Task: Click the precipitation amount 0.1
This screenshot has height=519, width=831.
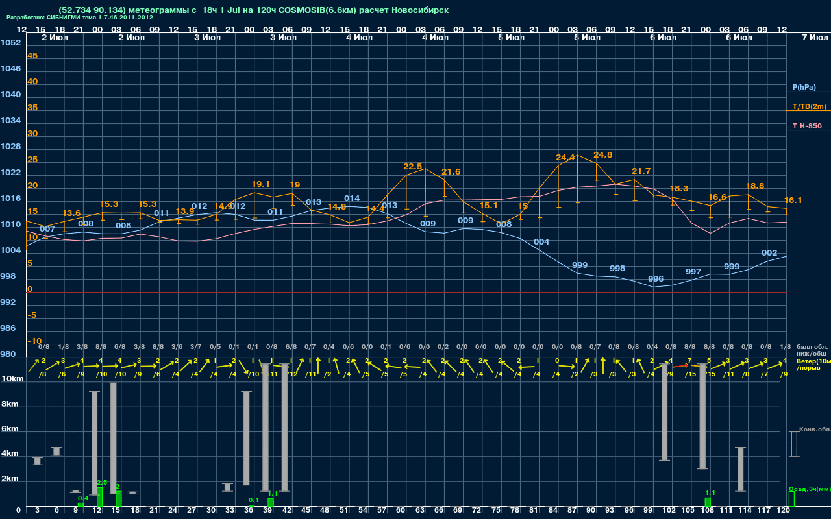Action: click(x=254, y=500)
